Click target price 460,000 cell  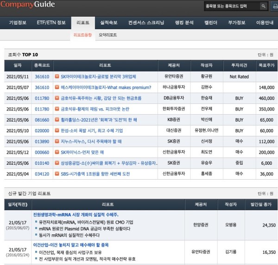[x=267, y=98]
